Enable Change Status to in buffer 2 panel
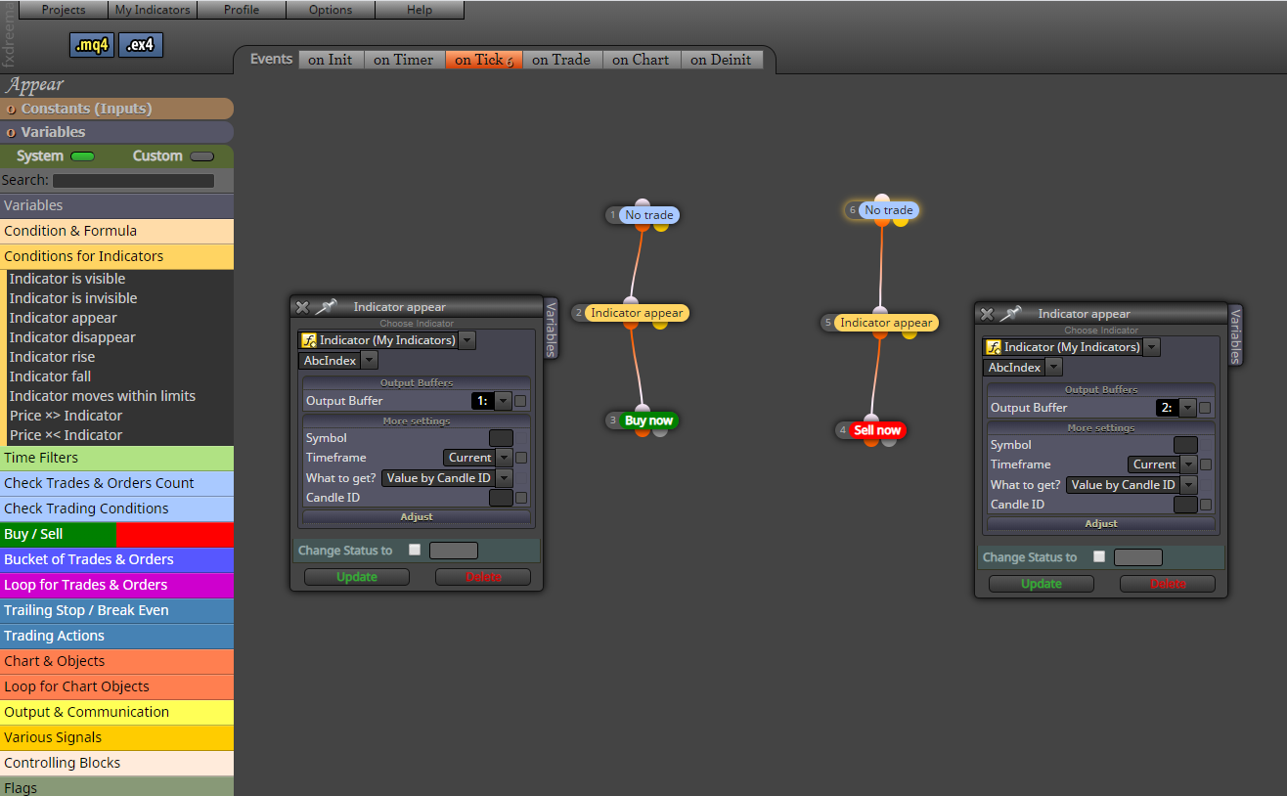 click(x=1099, y=556)
